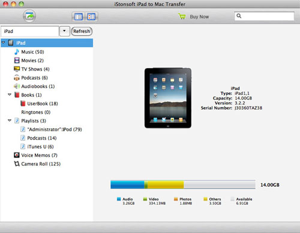Click the Podcasts headphone icon
300x233 pixels.
click(x=17, y=78)
